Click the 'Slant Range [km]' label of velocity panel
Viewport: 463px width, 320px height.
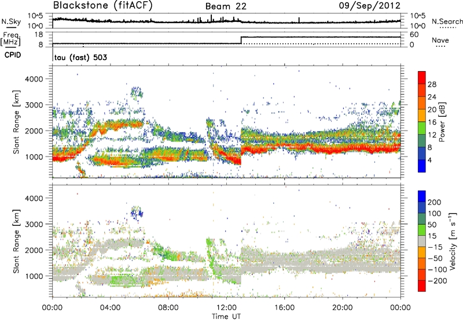(x=16, y=241)
